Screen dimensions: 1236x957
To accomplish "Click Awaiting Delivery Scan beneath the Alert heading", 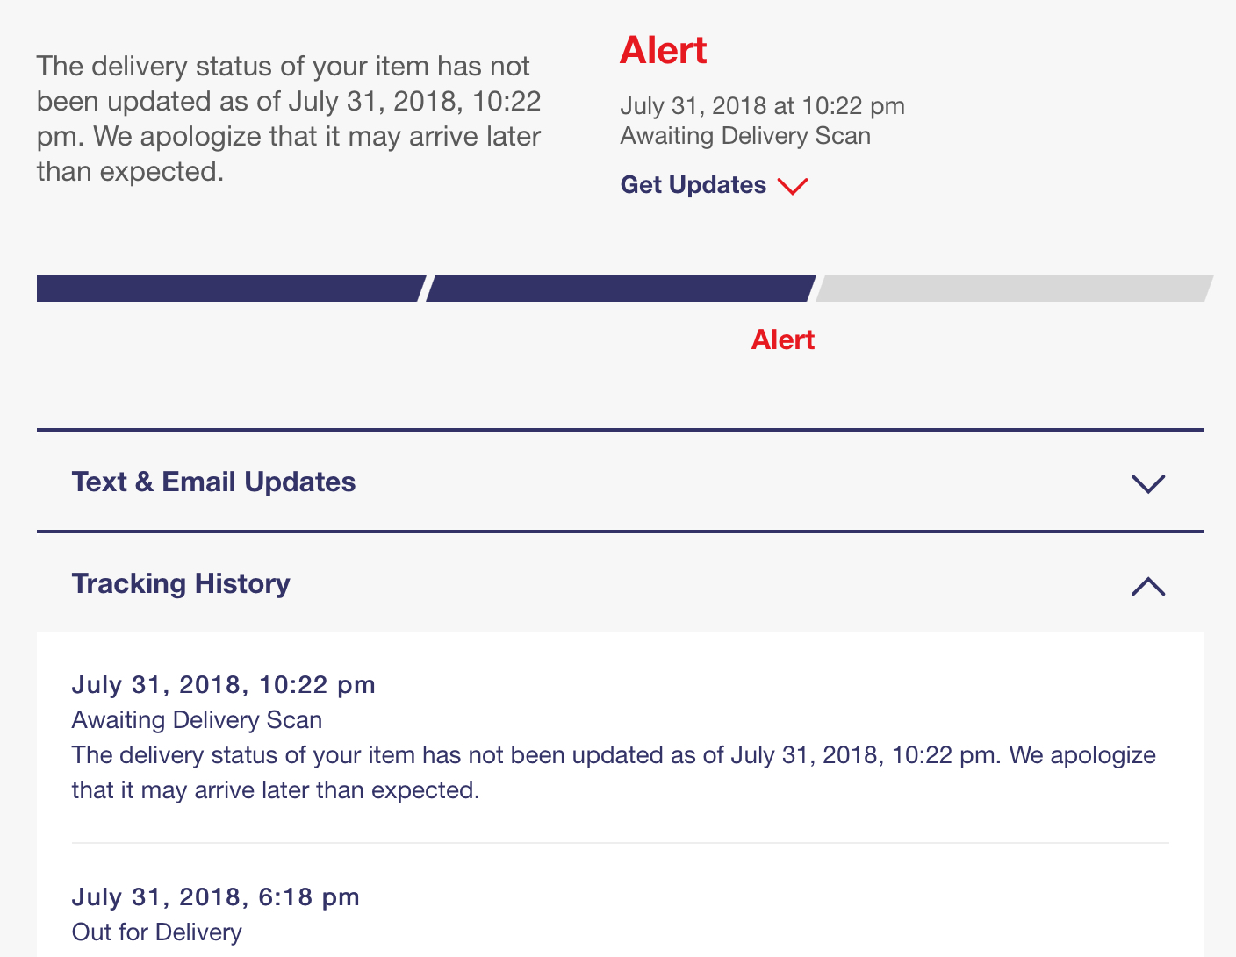I will pyautogui.click(x=745, y=136).
